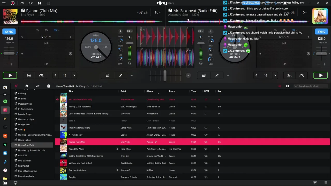
Task: Open SoundCloud source in library sidebar
Action: 5,136
